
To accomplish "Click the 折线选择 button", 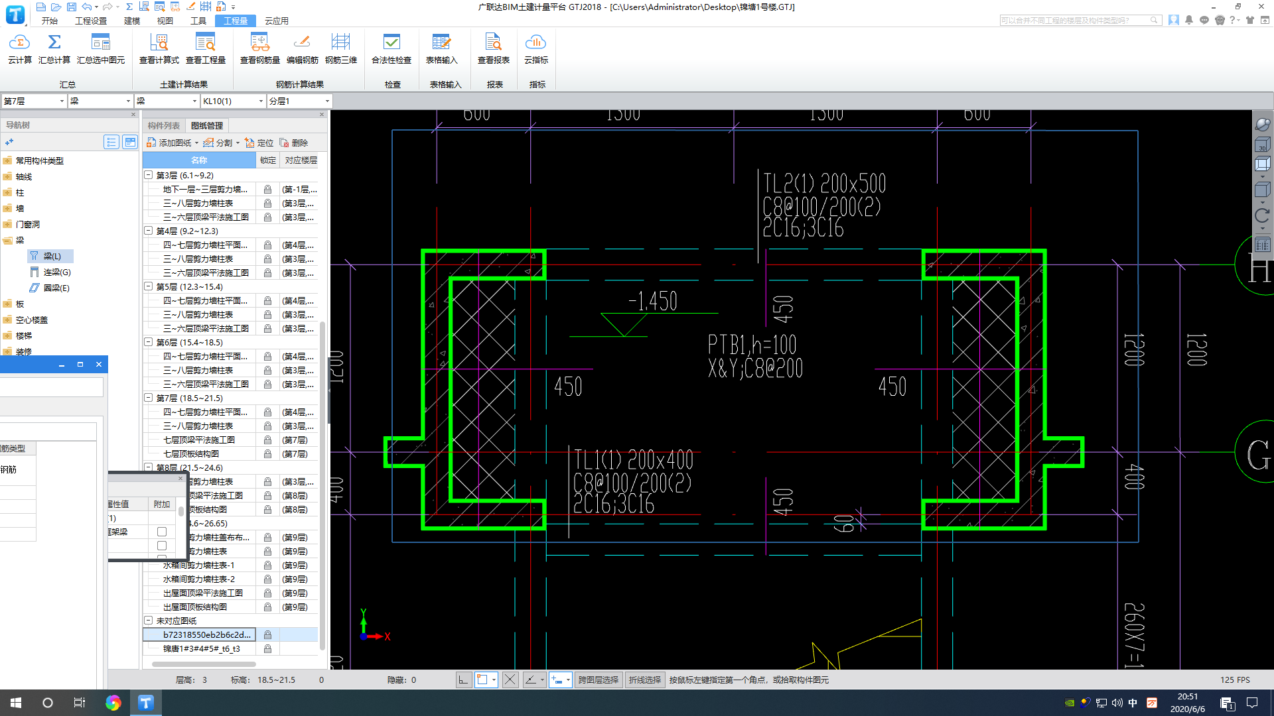I will coord(645,680).
